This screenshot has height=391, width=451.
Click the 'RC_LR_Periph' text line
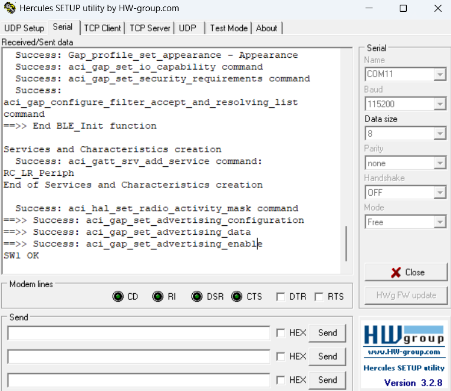[39, 173]
